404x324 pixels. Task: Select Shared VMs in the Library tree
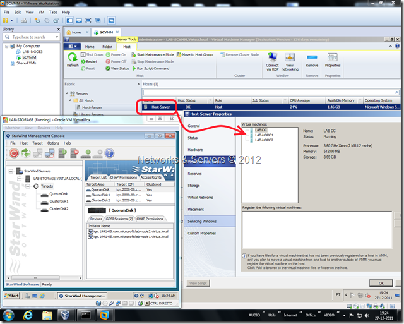26,63
